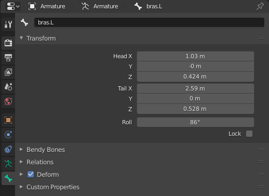The width and height of the screenshot is (269, 196).
Task: Click the Roll value field showing 86°
Action: click(x=195, y=122)
